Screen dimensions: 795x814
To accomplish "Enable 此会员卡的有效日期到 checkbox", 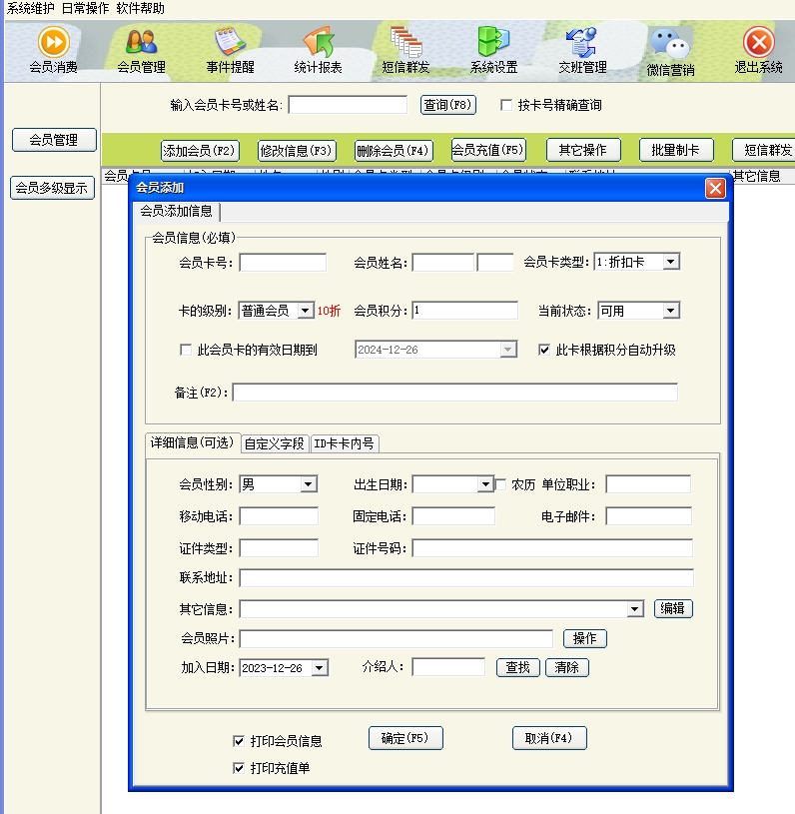I will 185,351.
